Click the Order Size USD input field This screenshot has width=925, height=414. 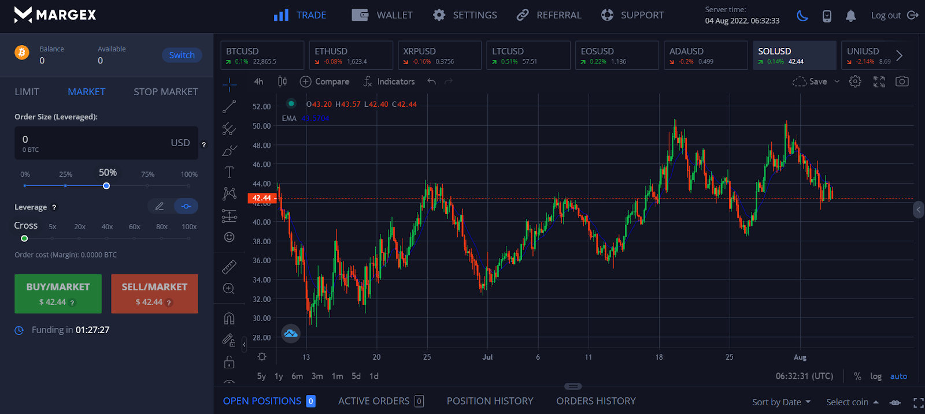(x=106, y=143)
